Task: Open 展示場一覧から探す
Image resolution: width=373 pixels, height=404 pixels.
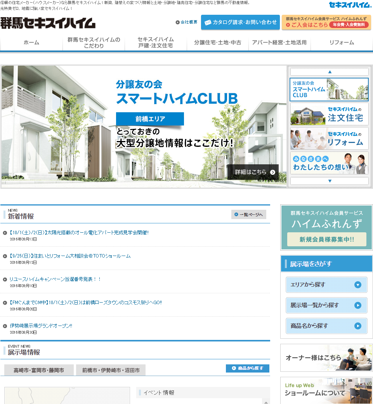Action: coord(326,305)
